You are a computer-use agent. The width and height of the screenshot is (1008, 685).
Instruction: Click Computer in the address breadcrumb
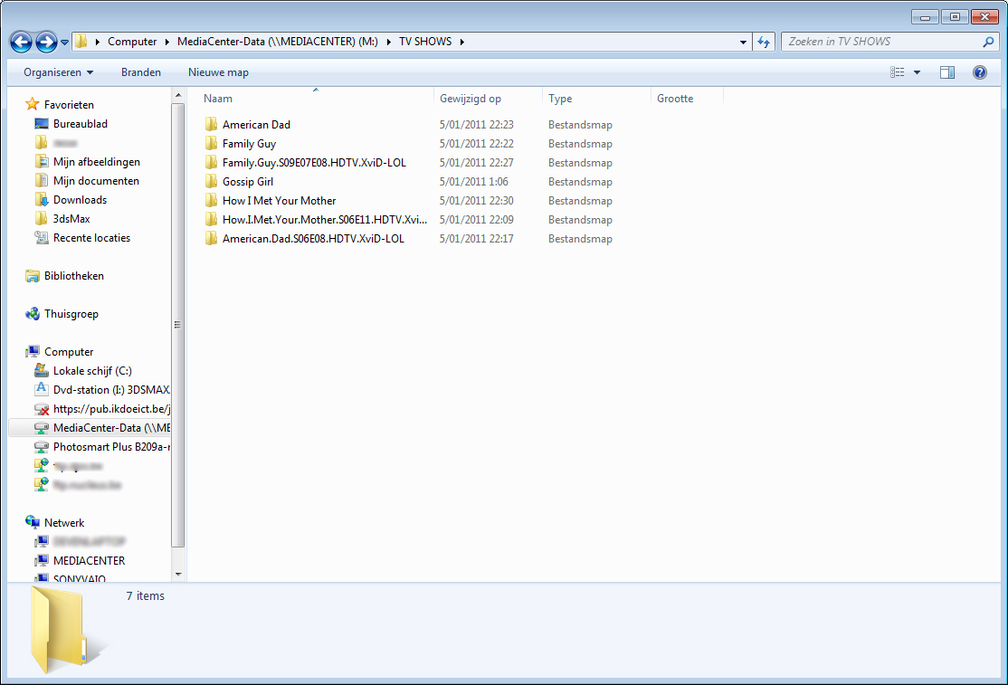[x=132, y=42]
